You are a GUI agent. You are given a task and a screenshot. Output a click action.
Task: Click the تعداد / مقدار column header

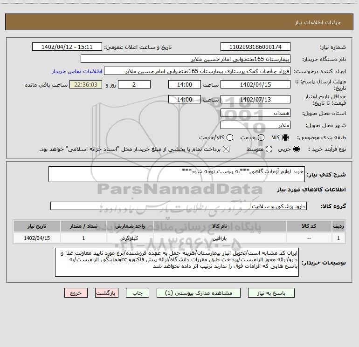tap(83, 226)
